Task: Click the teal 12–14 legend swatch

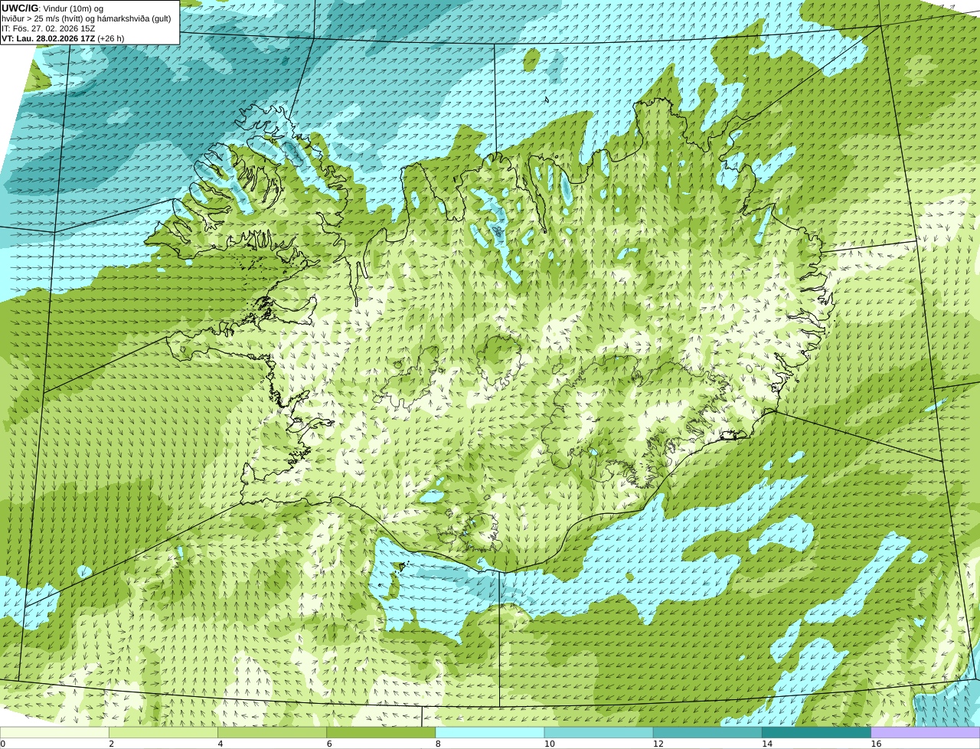Action: (707, 732)
